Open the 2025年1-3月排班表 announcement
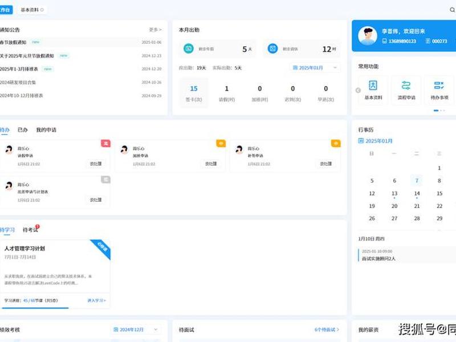Screen dimensions: 456x342 [19, 69]
